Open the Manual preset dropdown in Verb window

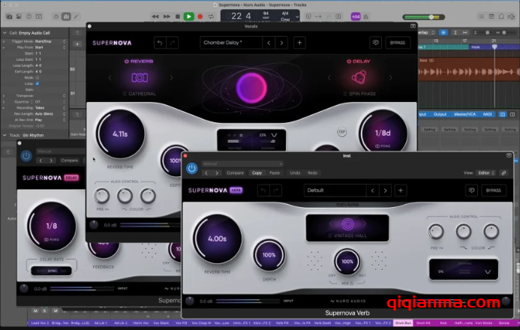pyautogui.click(x=242, y=163)
